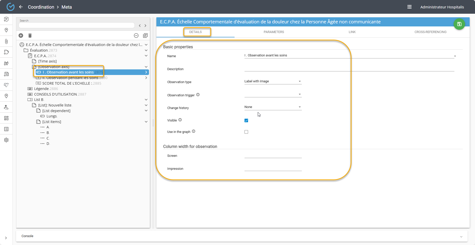The height and width of the screenshot is (245, 475).
Task: Open the settings gear in sidebar
Action: (x=6, y=140)
